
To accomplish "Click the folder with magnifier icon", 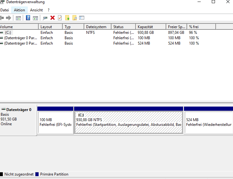I will tap(75, 18).
